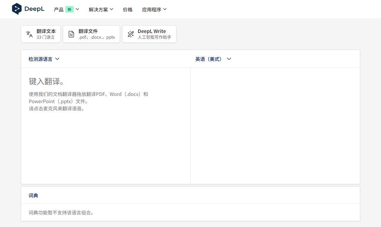Open the 检测源语言 source language selector
The height and width of the screenshot is (227, 381).
[x=44, y=59]
